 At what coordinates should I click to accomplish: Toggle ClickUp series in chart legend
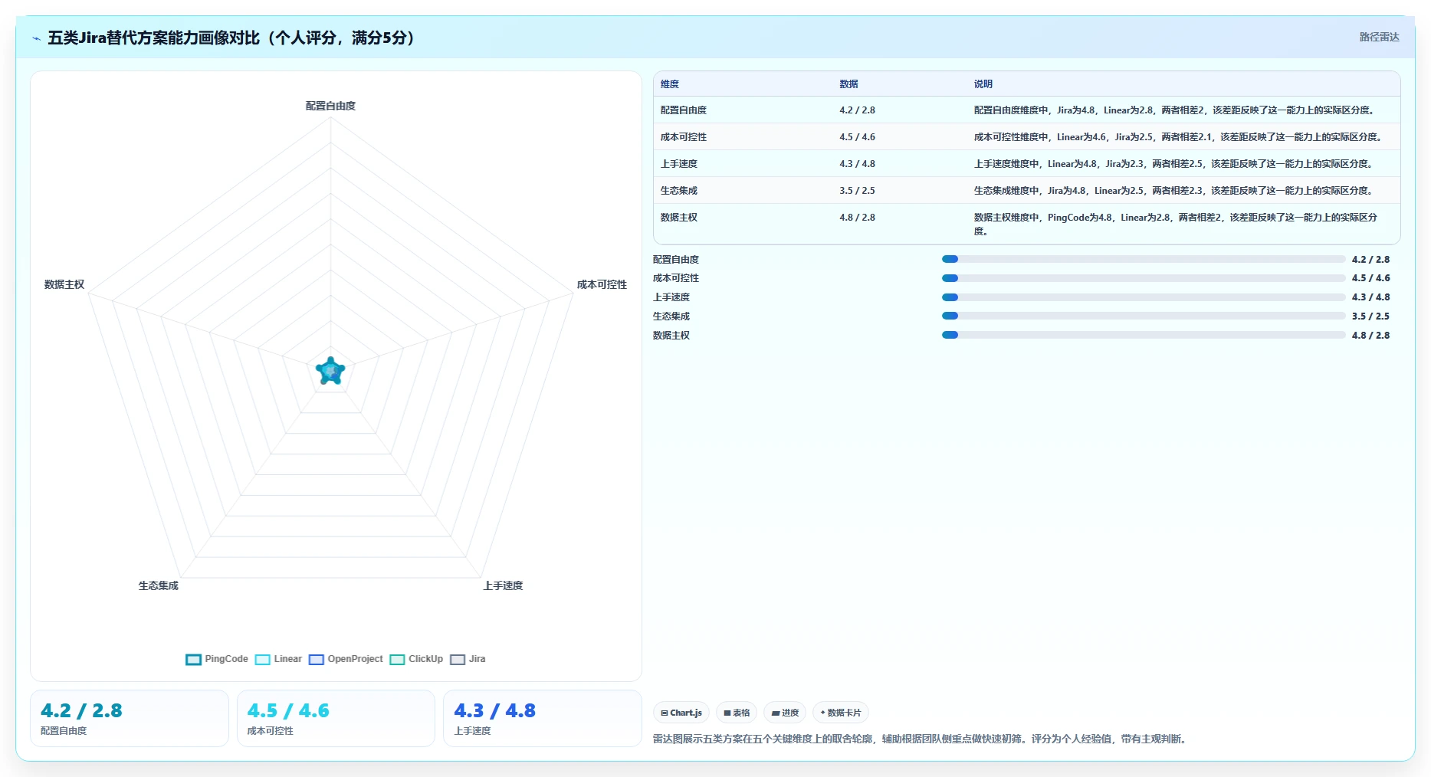416,659
